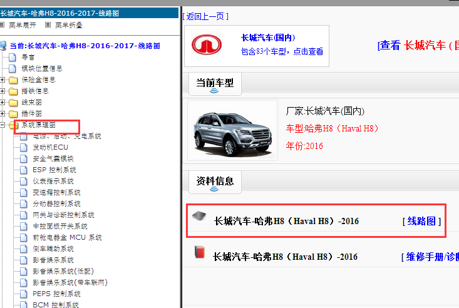Screen dimensions: 459x308
Task: Expand the 插件图 tree node
Action: 2,113
